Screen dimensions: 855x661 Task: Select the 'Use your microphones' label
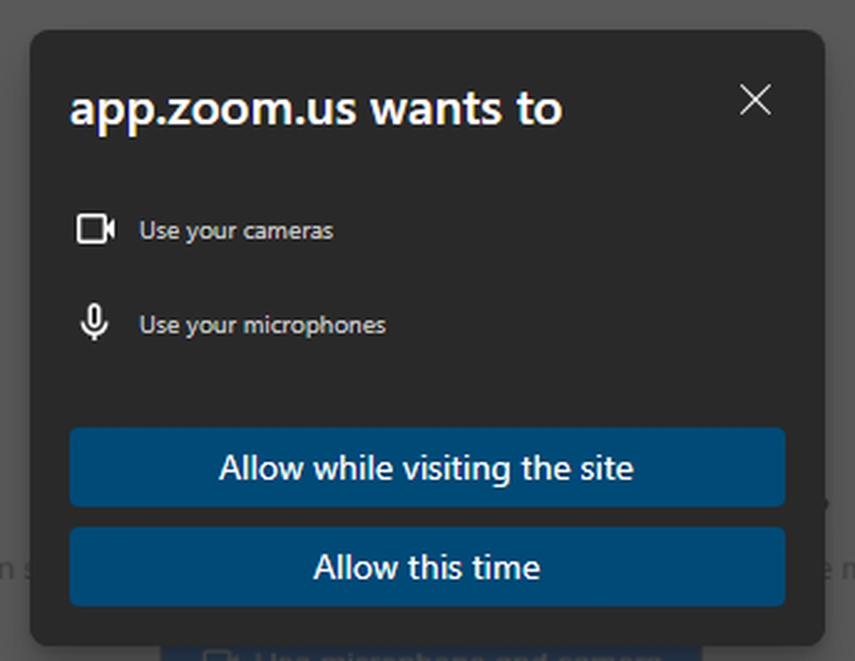[262, 325]
